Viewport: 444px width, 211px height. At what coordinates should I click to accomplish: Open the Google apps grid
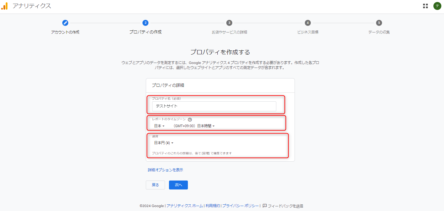(x=425, y=6)
